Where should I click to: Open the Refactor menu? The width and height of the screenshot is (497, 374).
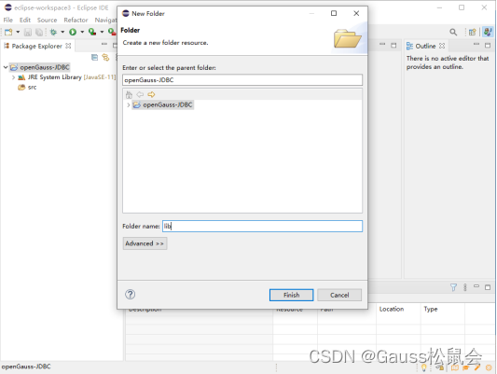(x=76, y=20)
